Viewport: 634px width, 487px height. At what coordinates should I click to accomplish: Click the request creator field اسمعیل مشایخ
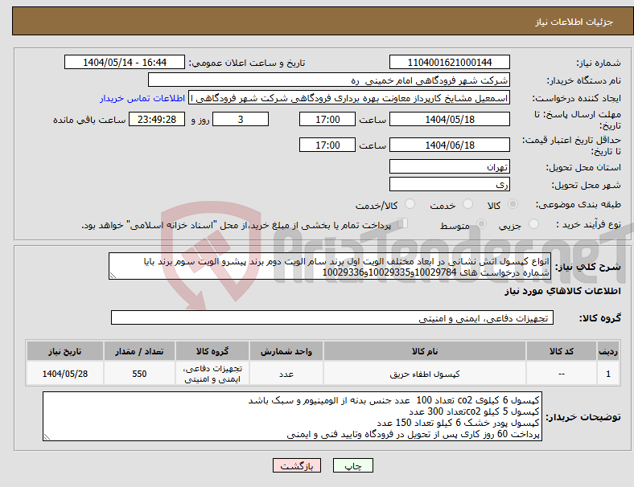point(349,98)
